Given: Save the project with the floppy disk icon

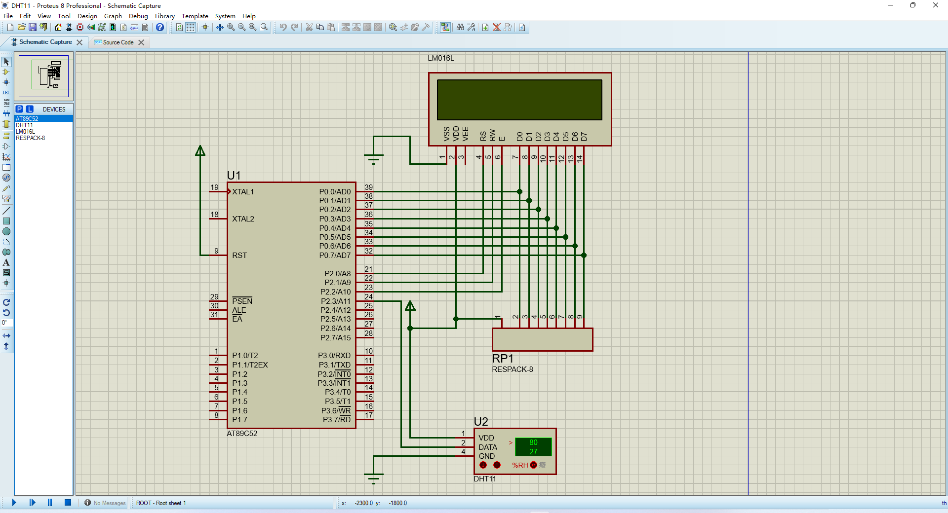Looking at the screenshot, I should (33, 27).
